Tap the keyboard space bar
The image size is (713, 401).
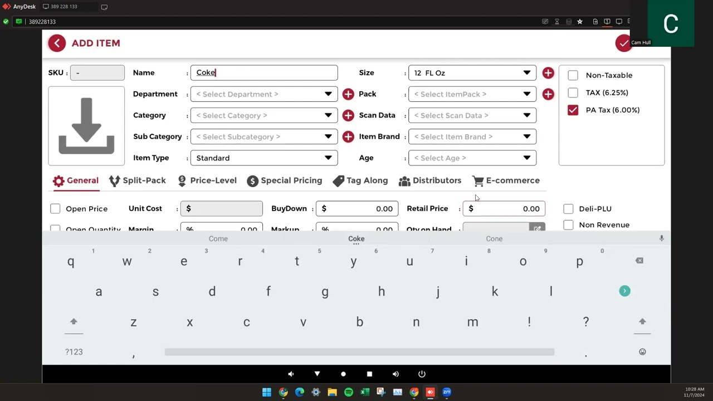click(x=359, y=351)
